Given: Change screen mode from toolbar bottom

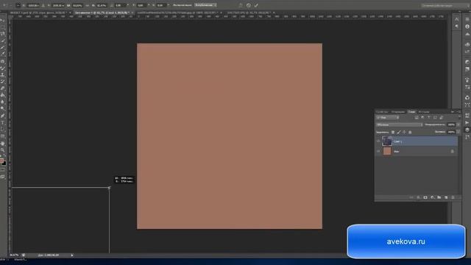Looking at the screenshot, I should click(3, 177).
